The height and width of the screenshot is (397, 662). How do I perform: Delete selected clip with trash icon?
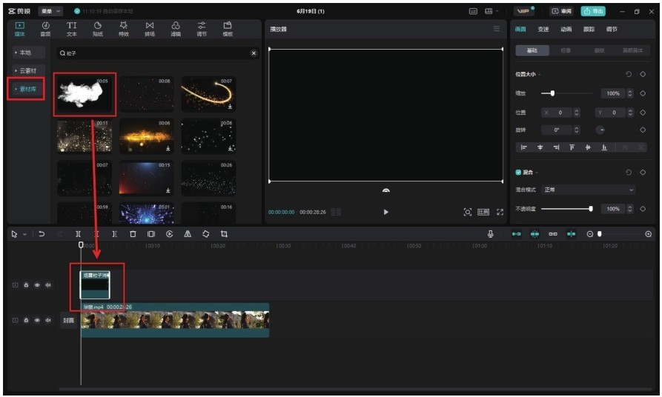(x=133, y=234)
